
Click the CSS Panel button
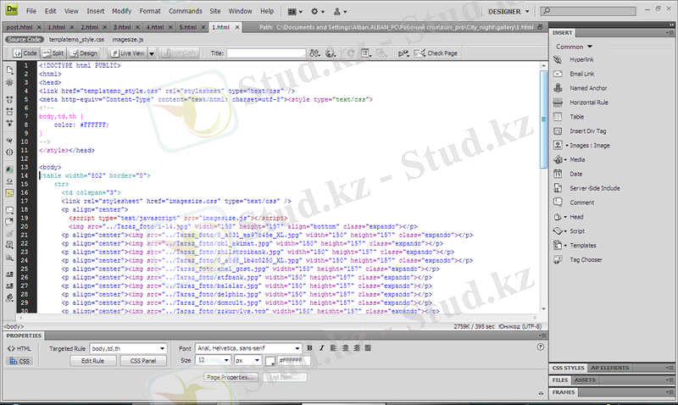tap(143, 361)
